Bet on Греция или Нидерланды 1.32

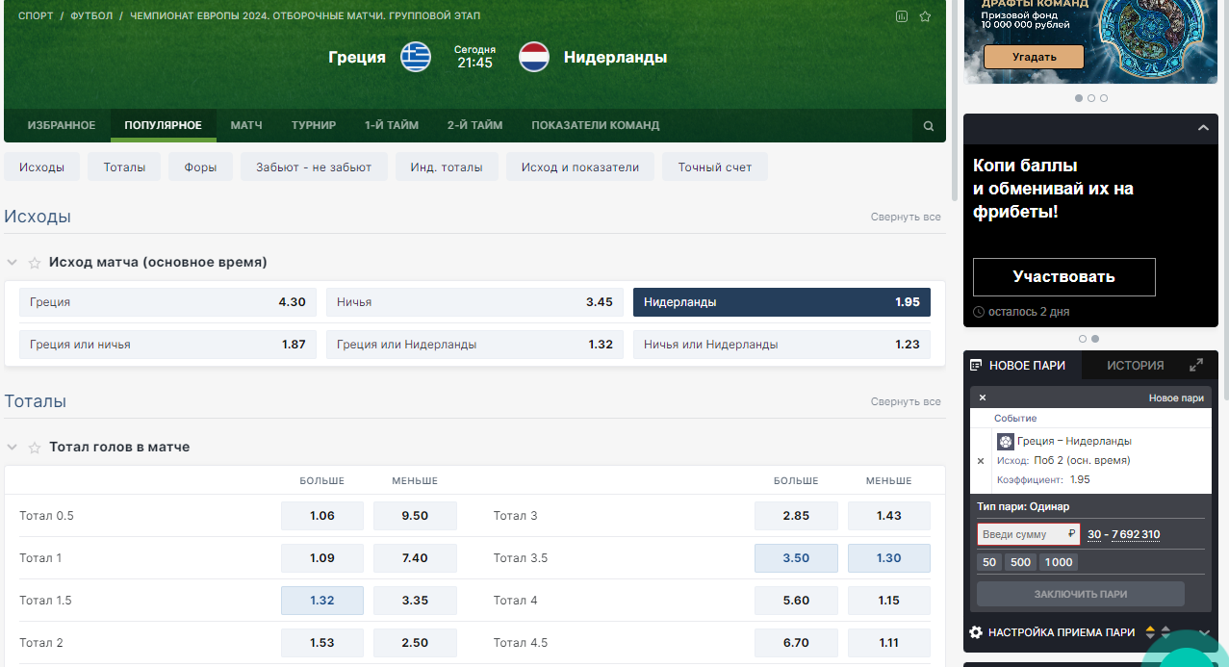[x=474, y=345]
